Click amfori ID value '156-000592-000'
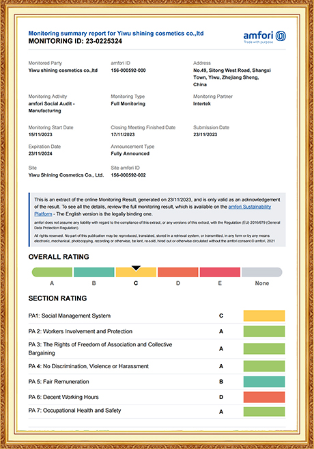 tap(128, 70)
